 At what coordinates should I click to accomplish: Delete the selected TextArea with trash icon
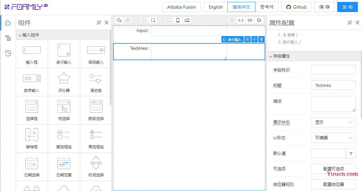(x=261, y=40)
